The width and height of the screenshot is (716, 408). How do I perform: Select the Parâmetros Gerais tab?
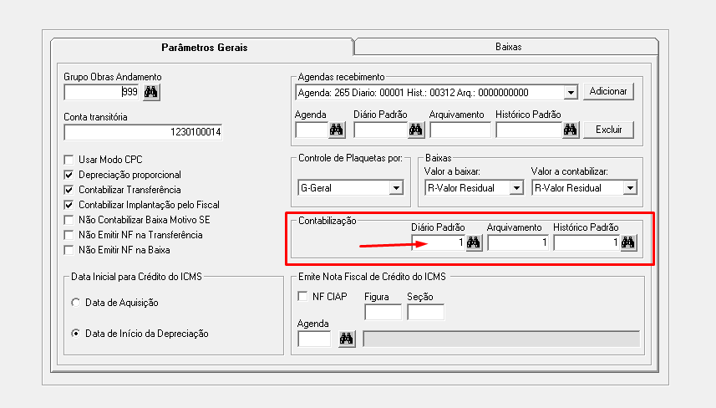tap(204, 48)
